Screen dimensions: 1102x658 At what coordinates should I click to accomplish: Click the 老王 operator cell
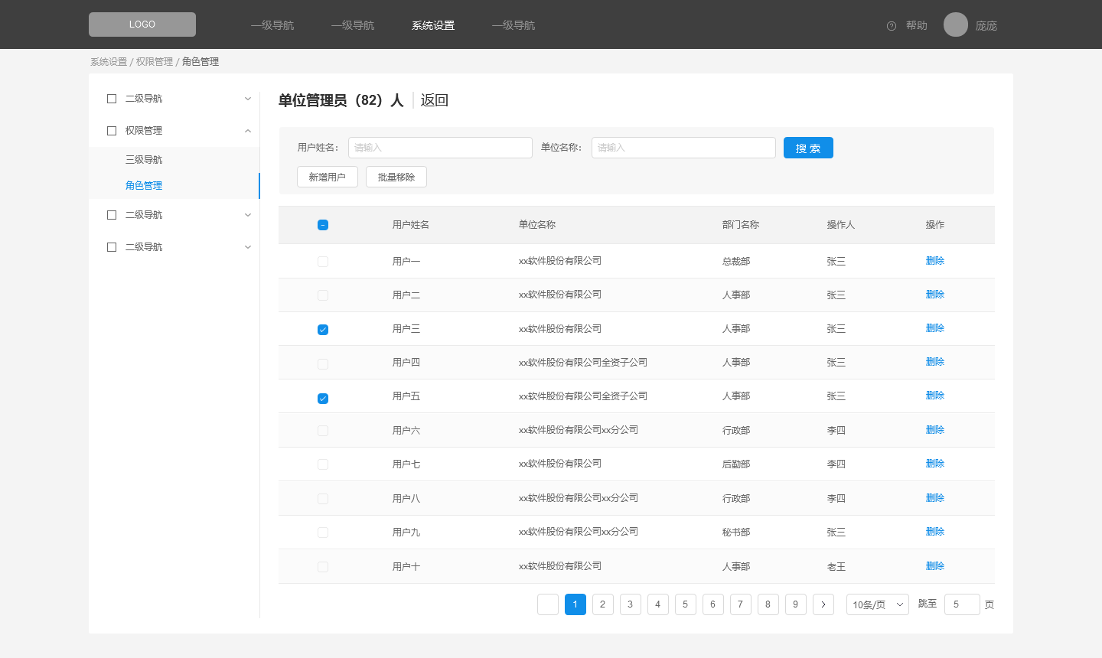[x=836, y=567]
